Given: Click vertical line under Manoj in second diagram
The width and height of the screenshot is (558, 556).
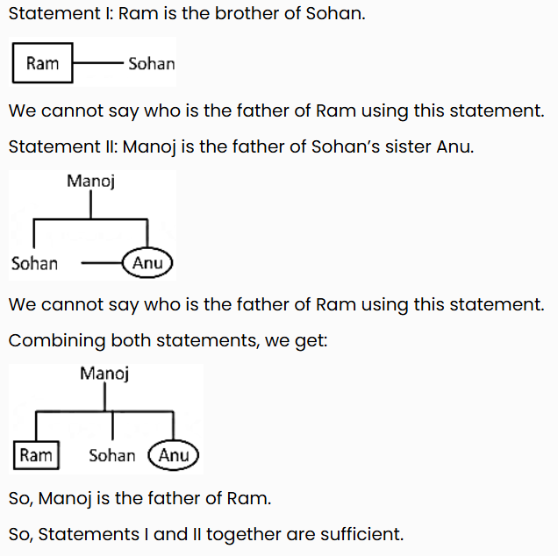Looking at the screenshot, I should (90, 204).
